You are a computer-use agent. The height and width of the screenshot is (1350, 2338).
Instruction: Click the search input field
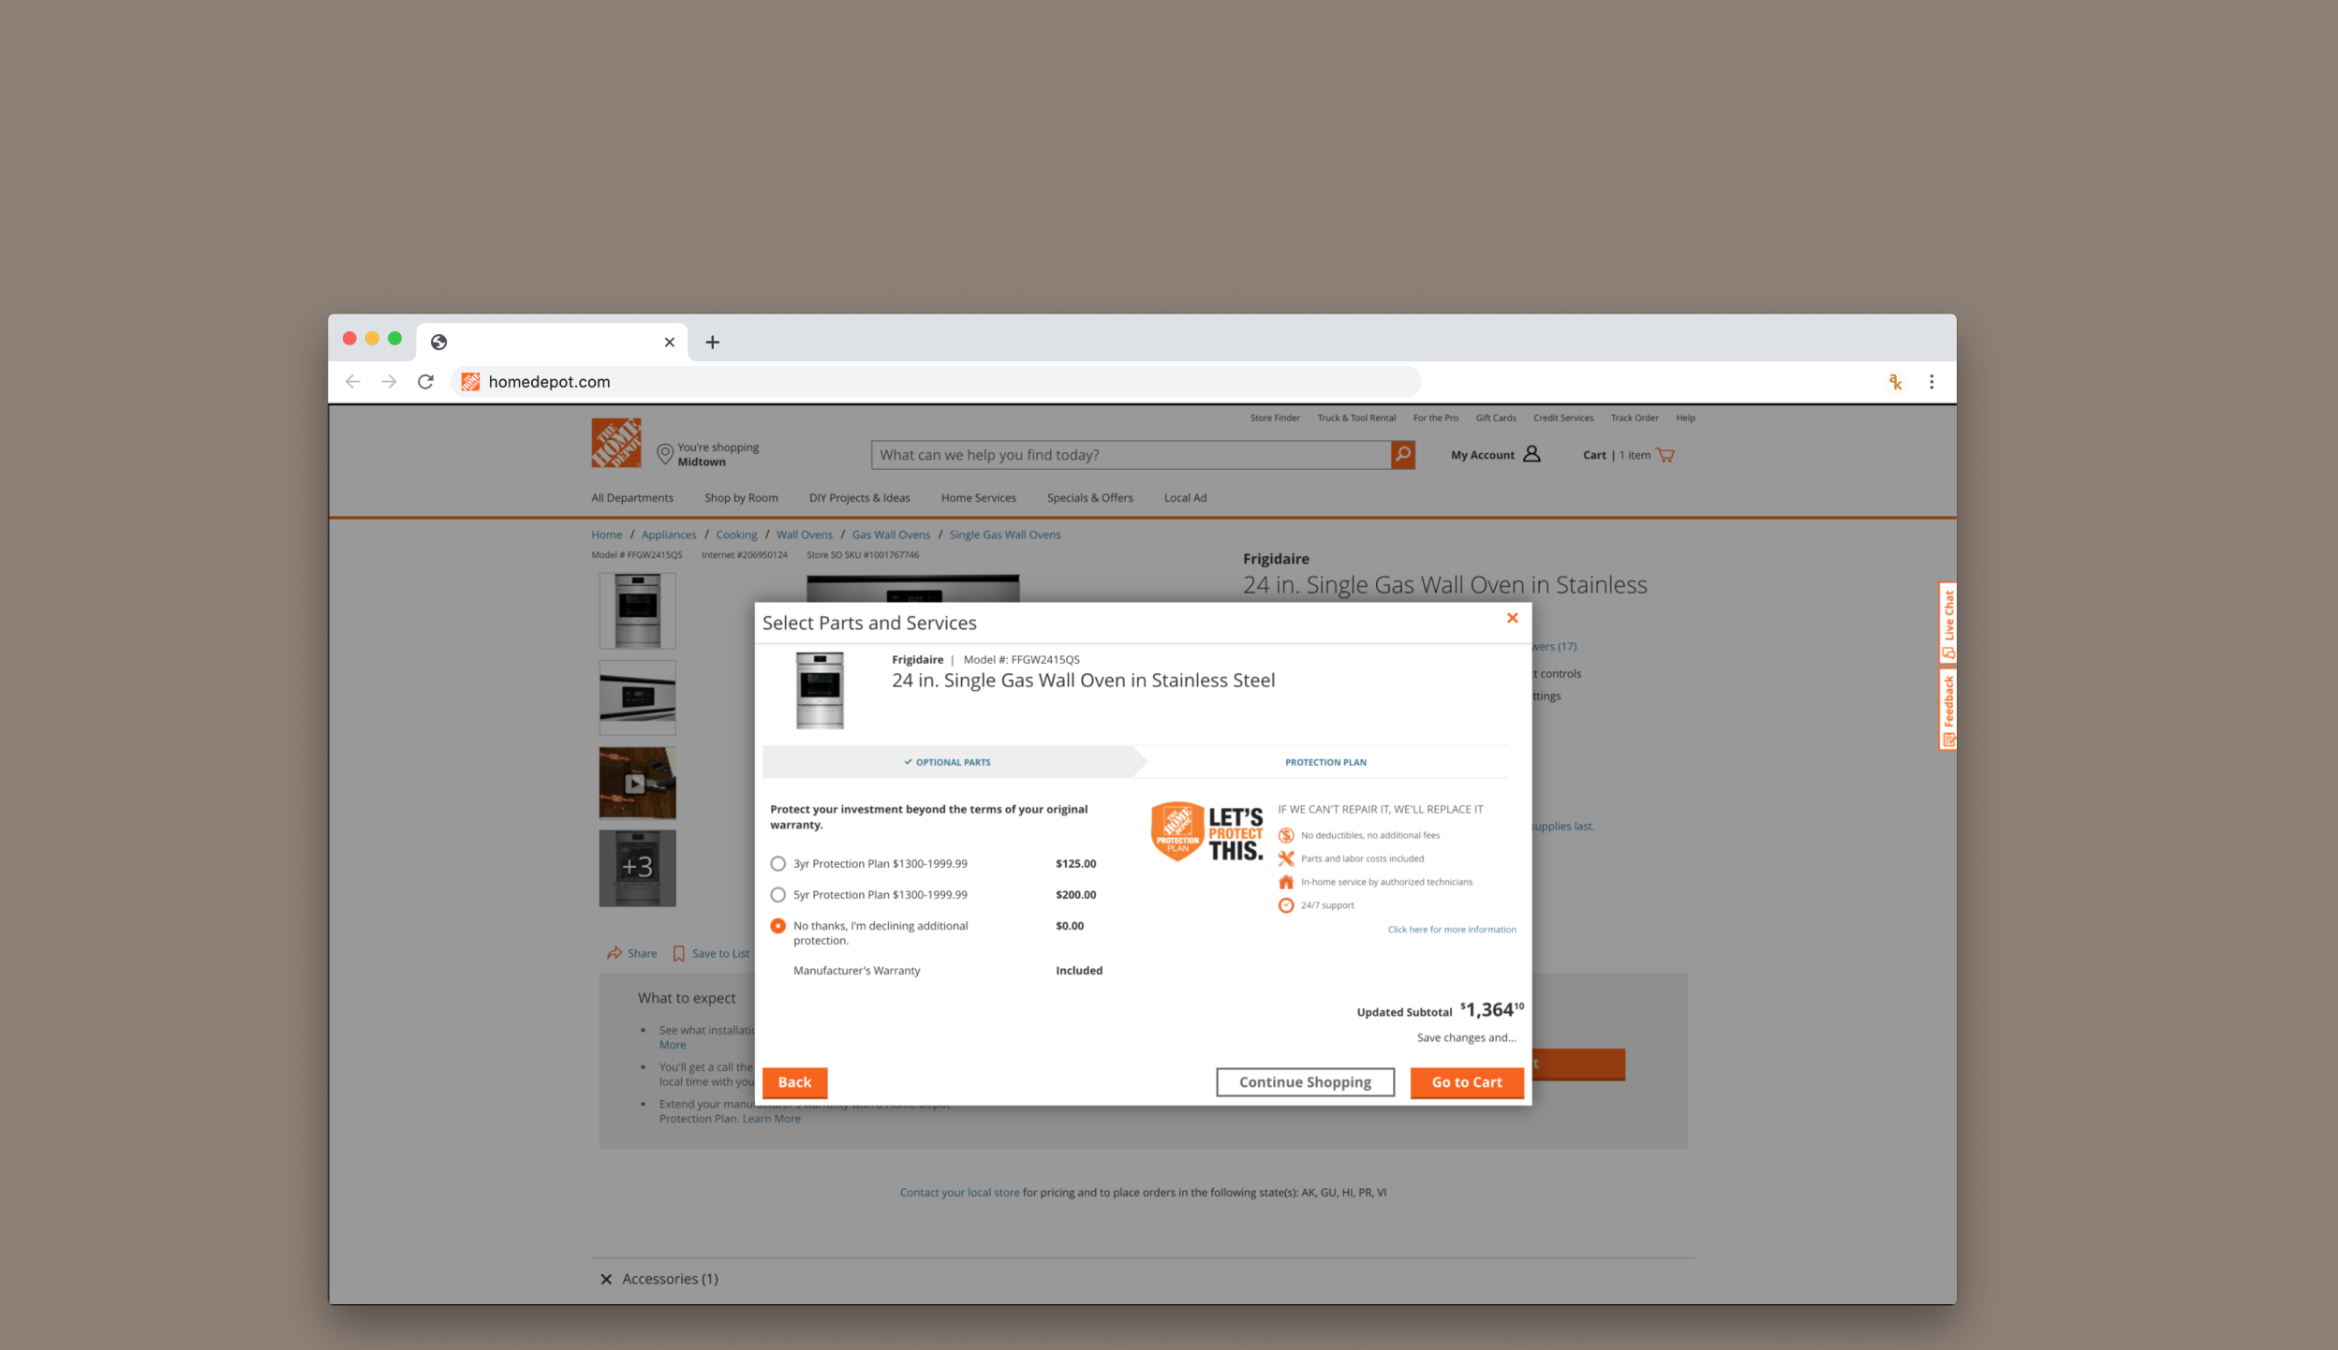pyautogui.click(x=1131, y=455)
